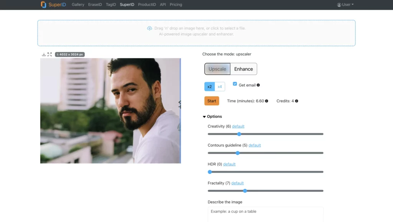
Task: Click the info icon next to Get email
Action: click(x=258, y=85)
